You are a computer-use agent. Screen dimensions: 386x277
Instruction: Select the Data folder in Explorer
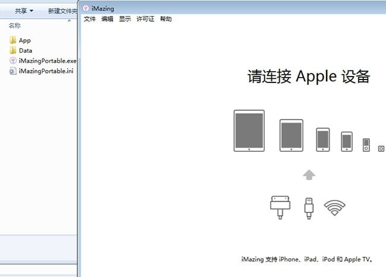(21, 50)
